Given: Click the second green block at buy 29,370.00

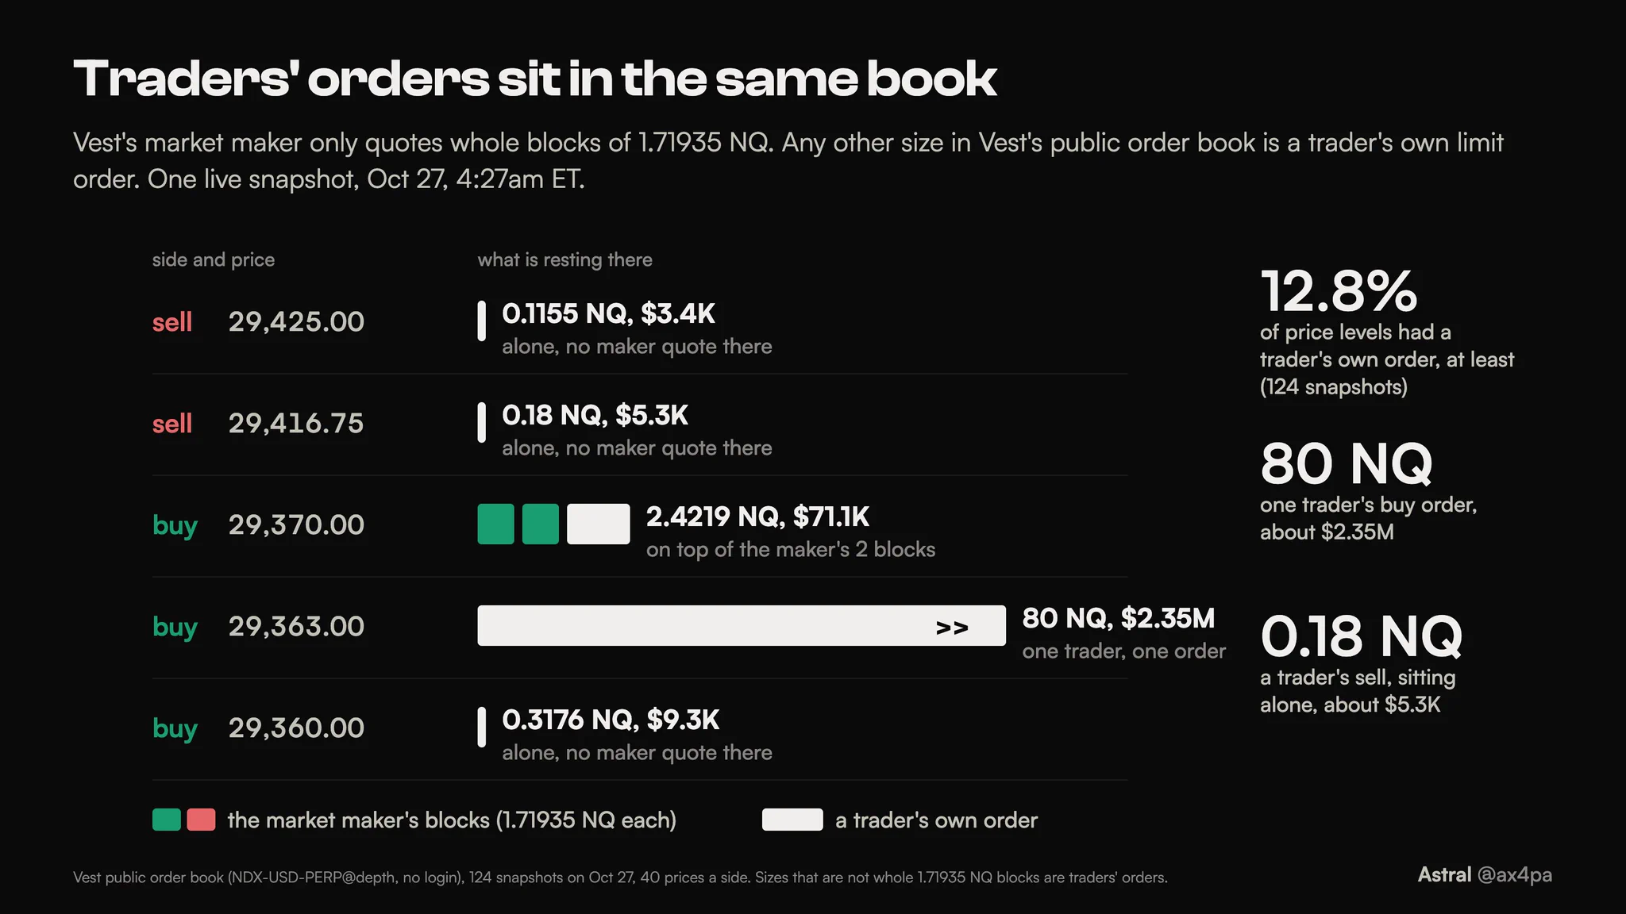Looking at the screenshot, I should click(541, 524).
